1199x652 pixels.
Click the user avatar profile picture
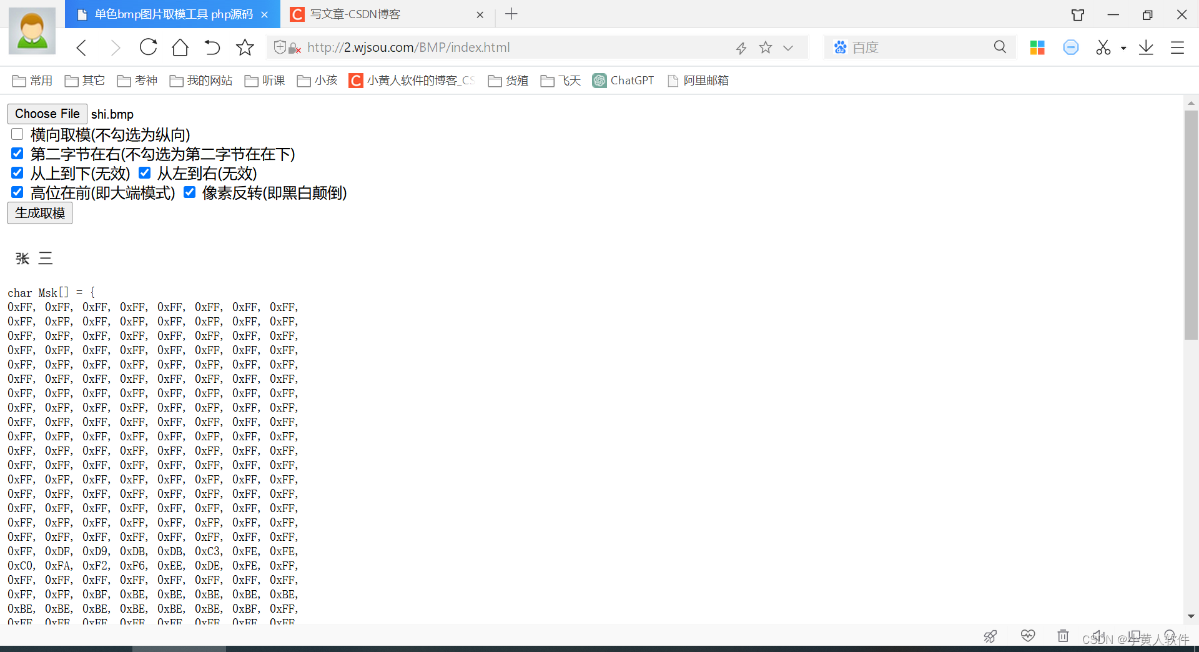32,31
